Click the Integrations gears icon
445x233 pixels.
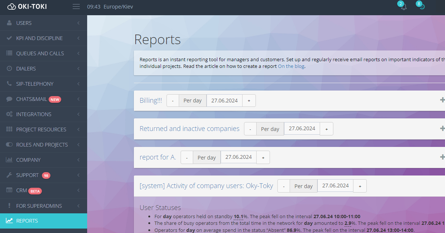[x=9, y=114]
